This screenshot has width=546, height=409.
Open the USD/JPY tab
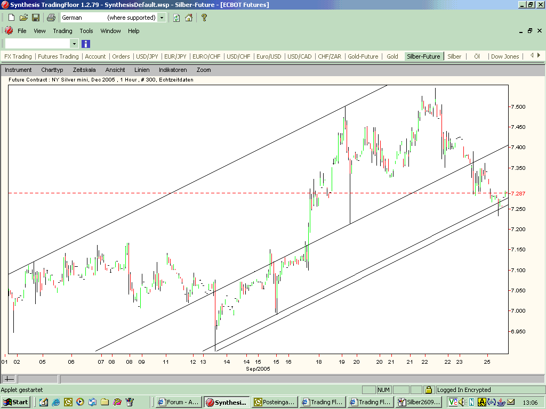[x=147, y=56]
